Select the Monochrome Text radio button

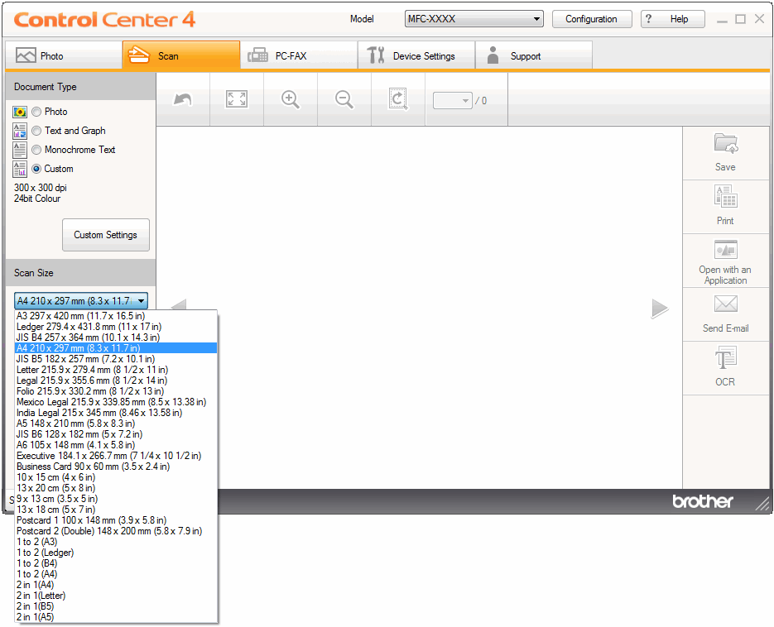coord(36,150)
